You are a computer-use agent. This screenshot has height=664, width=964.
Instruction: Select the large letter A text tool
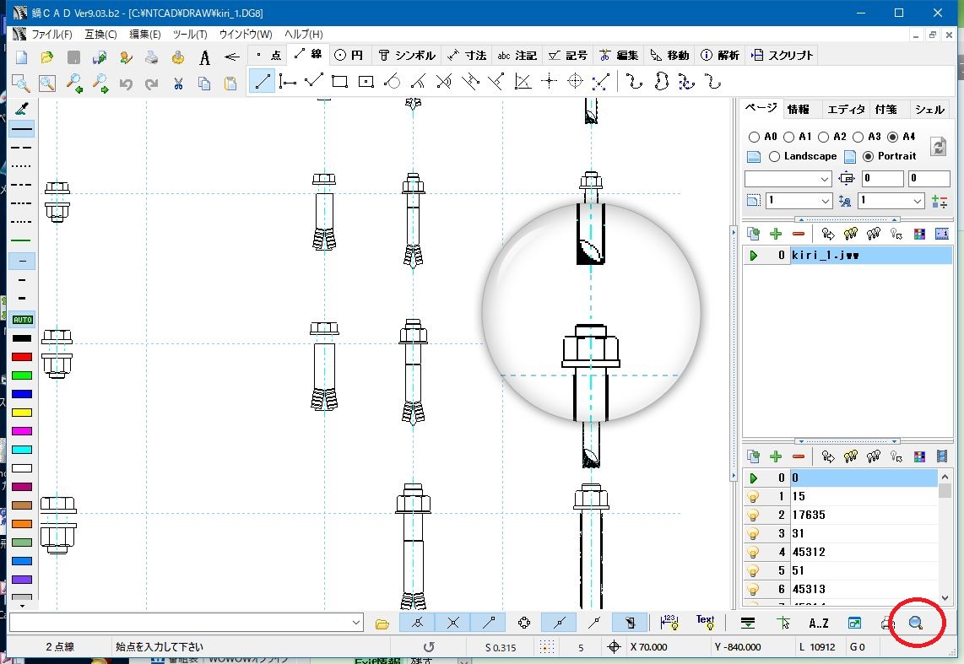click(205, 57)
